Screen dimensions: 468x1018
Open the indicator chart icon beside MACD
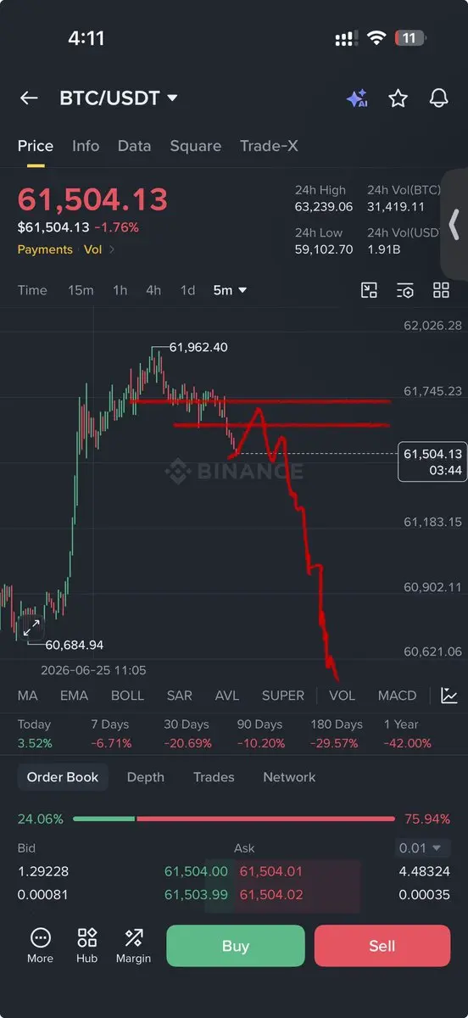pos(449,696)
